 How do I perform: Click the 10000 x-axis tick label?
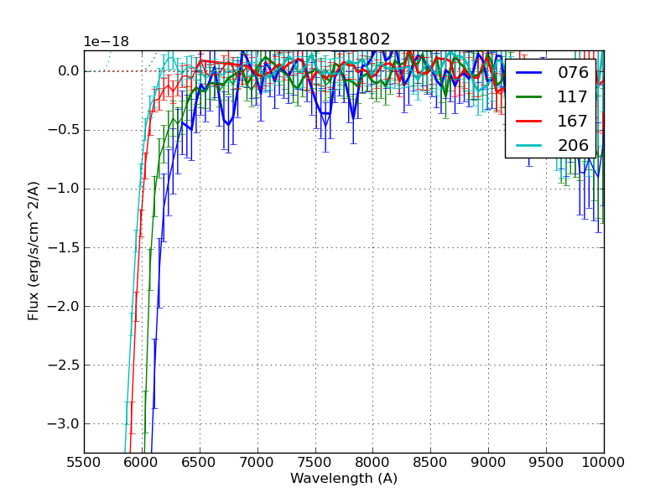tap(603, 462)
